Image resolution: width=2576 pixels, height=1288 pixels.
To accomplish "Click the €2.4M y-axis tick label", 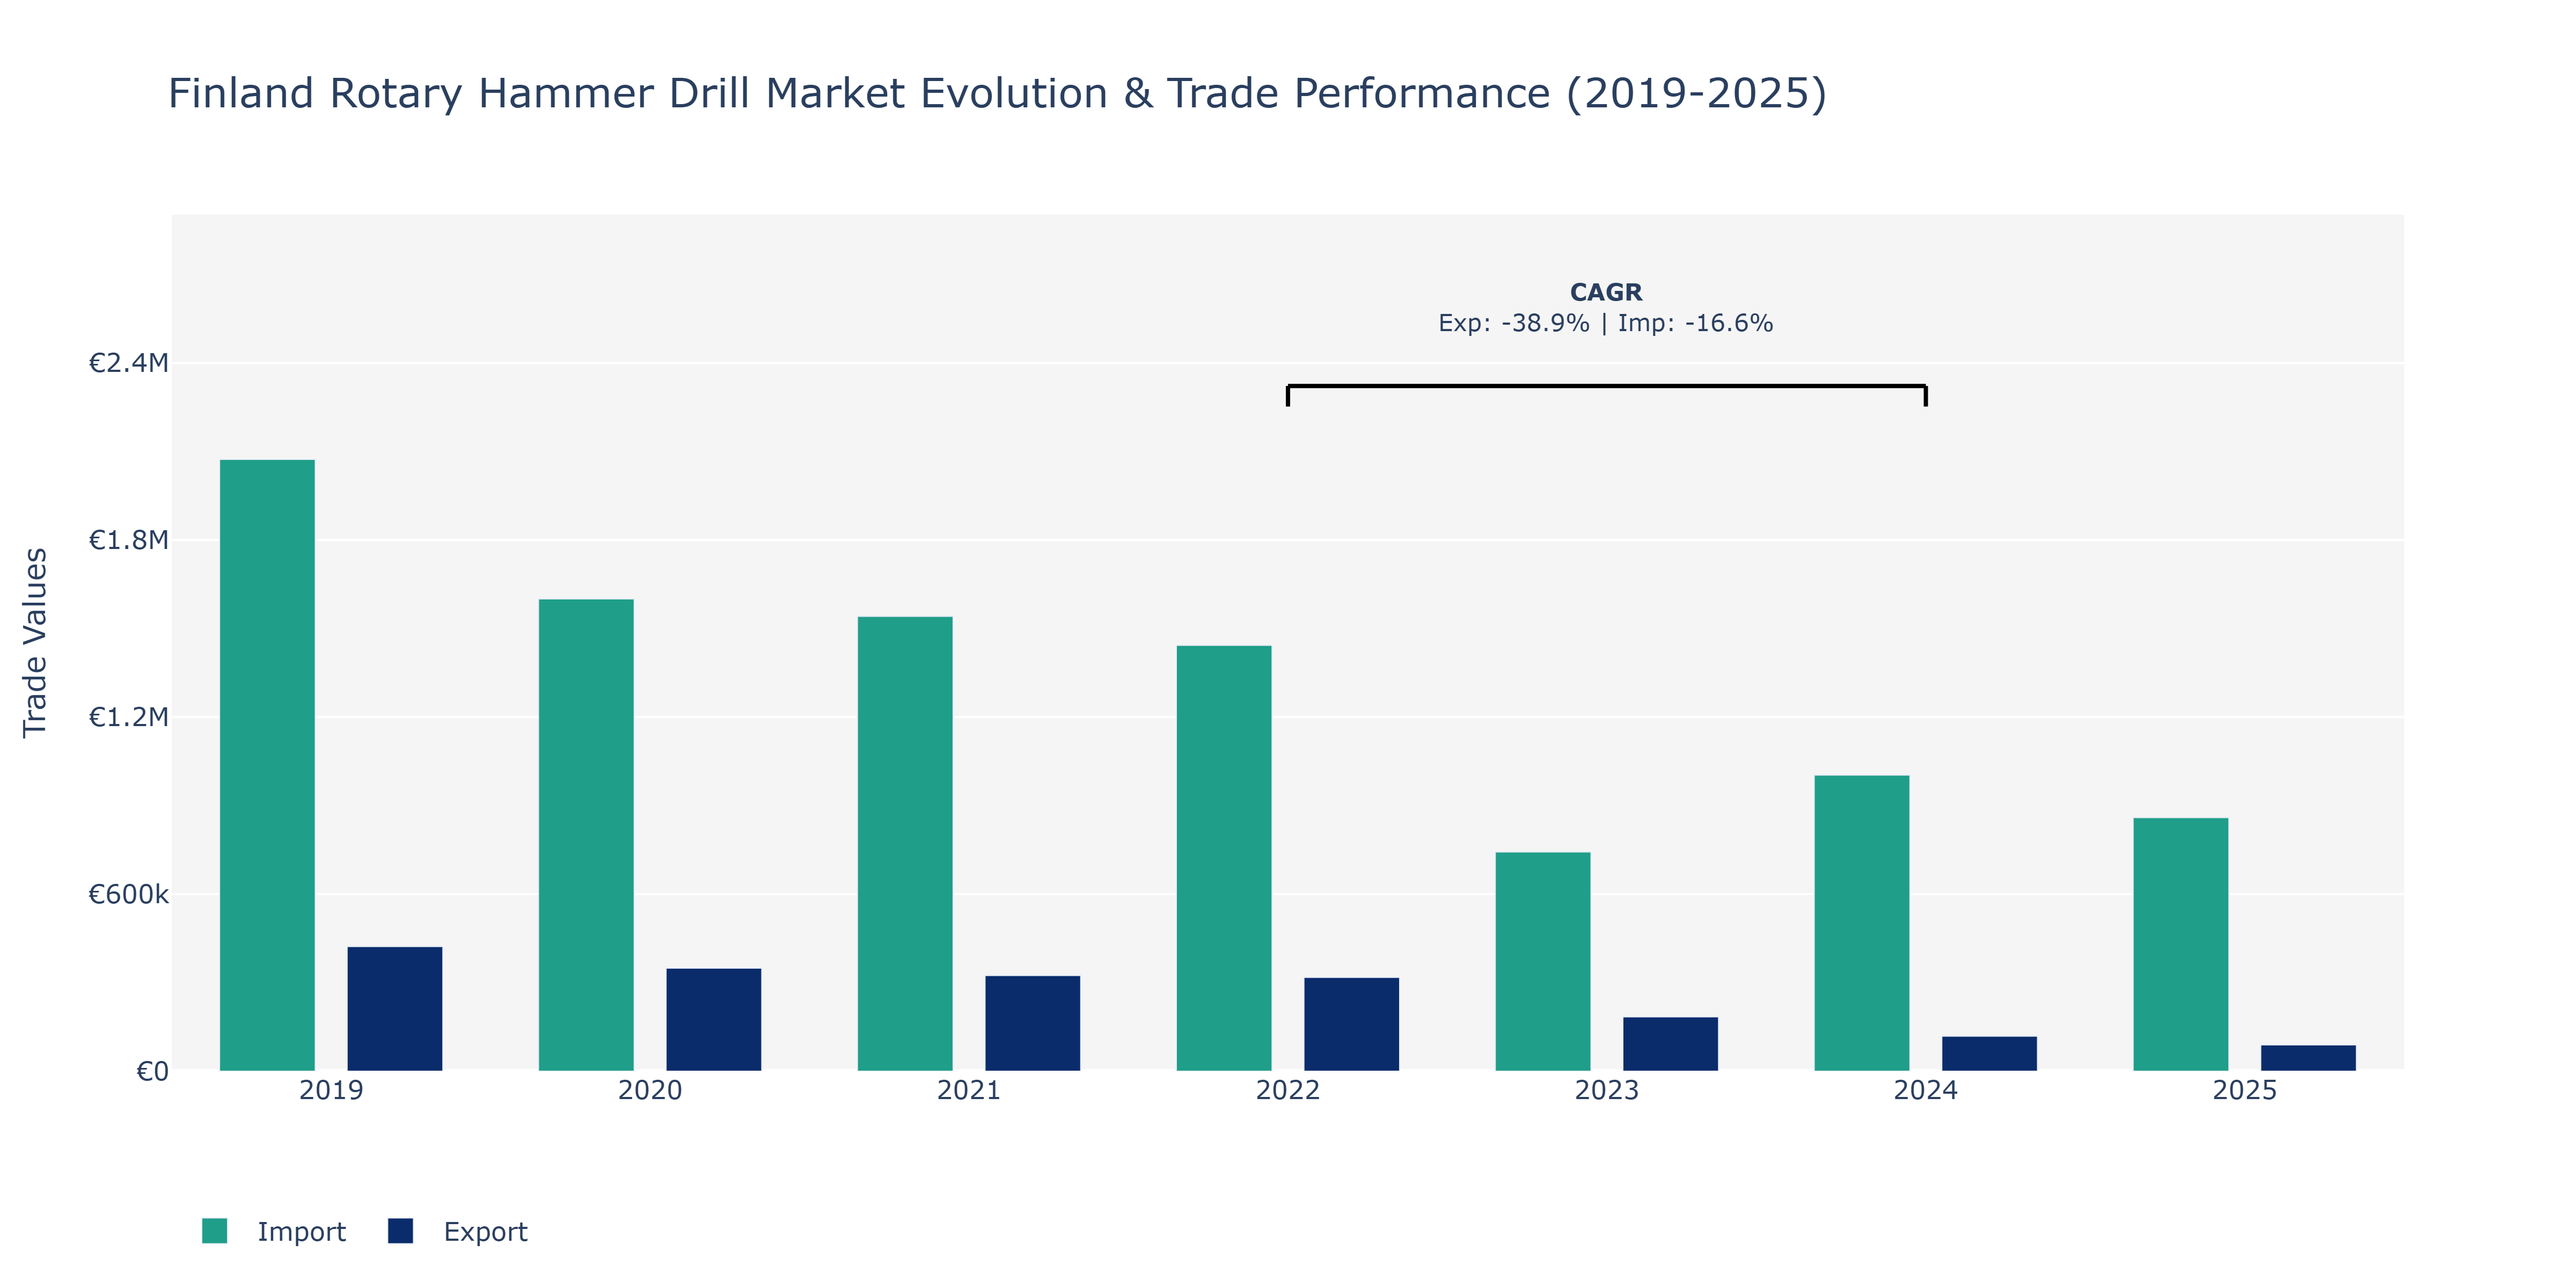I will [128, 363].
